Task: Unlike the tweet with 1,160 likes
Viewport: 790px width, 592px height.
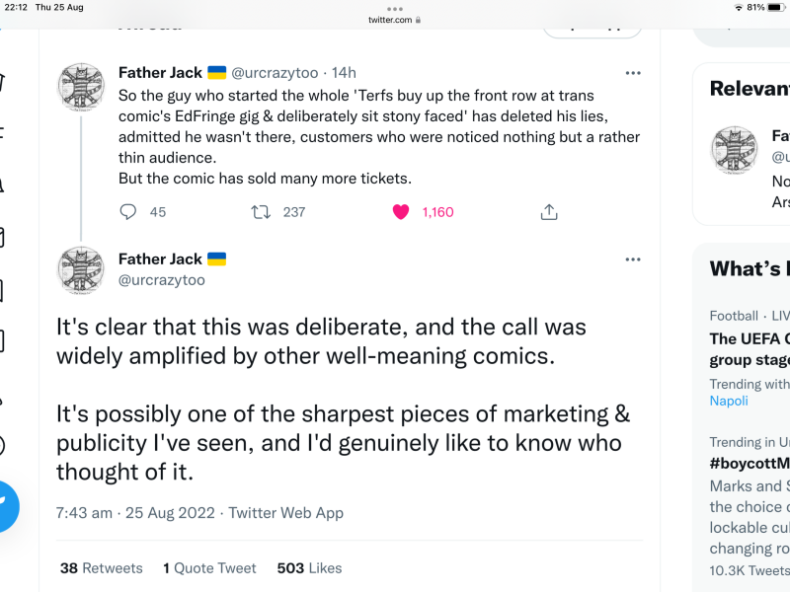Action: click(401, 211)
